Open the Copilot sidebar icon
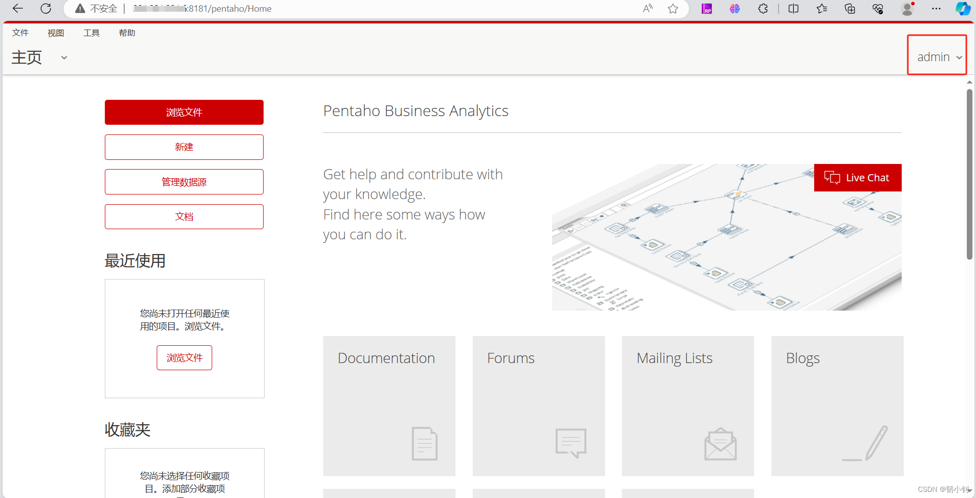 pos(963,9)
